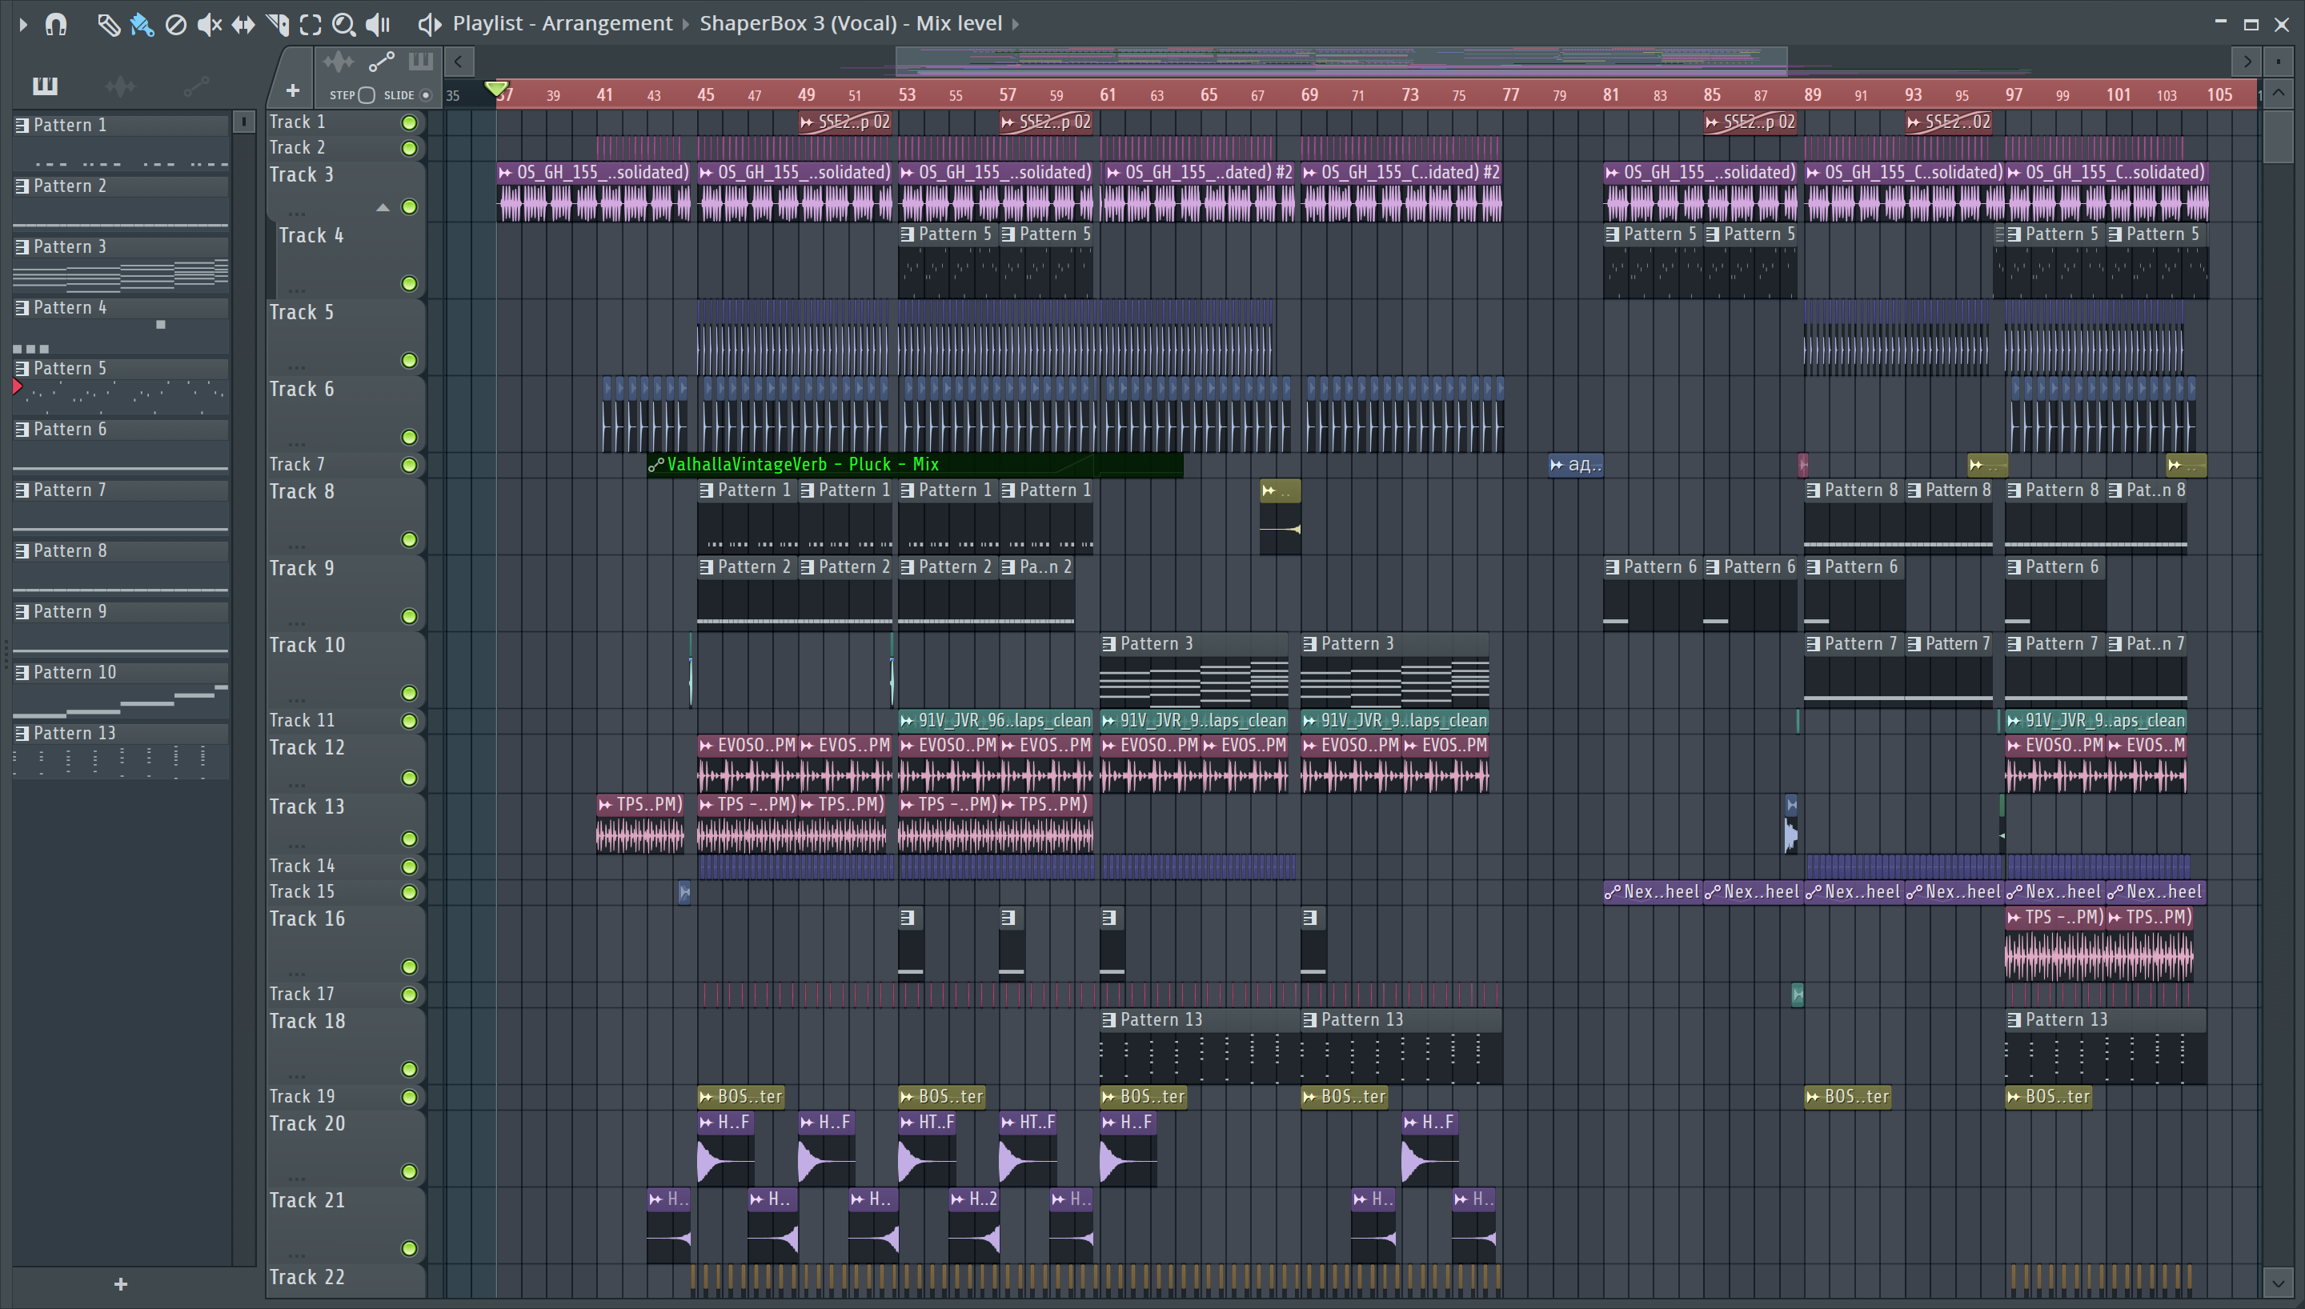Click the speaker preview icon near title
This screenshot has height=1309, width=2305.
pyautogui.click(x=429, y=24)
